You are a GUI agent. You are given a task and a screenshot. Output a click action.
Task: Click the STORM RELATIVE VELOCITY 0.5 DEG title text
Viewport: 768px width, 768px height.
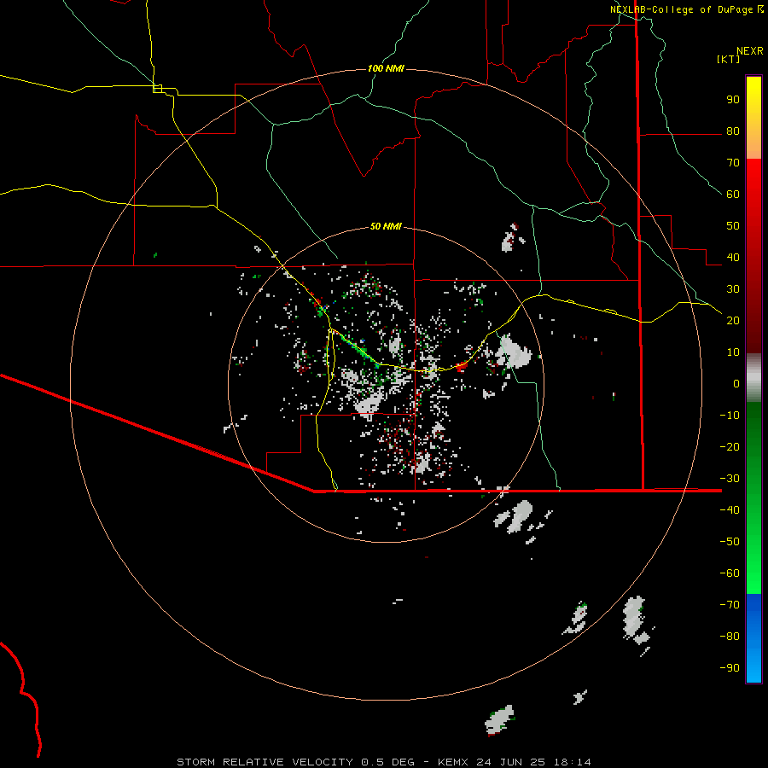pyautogui.click(x=295, y=762)
